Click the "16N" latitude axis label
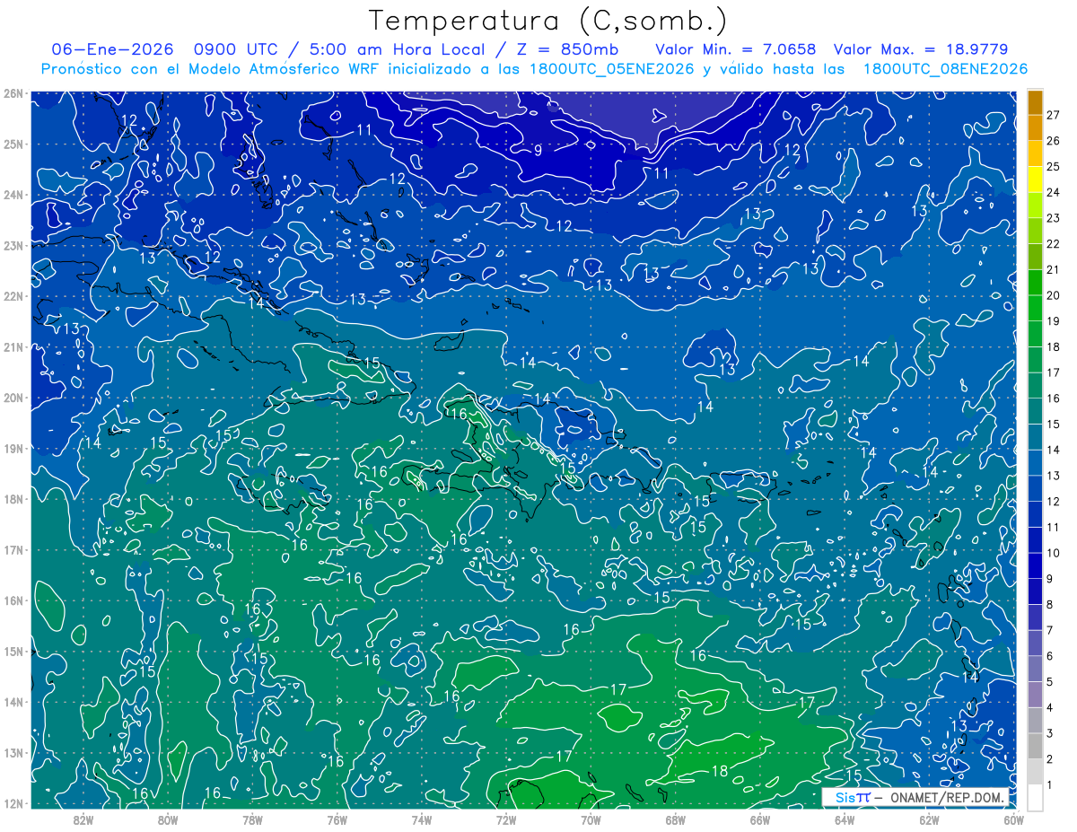Screen dimensions: 1077x832 (13, 600)
